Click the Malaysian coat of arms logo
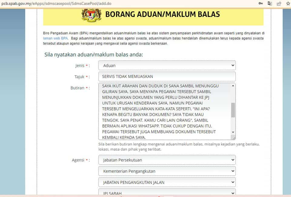Screen dimensions: 291x197 pos(92,15)
